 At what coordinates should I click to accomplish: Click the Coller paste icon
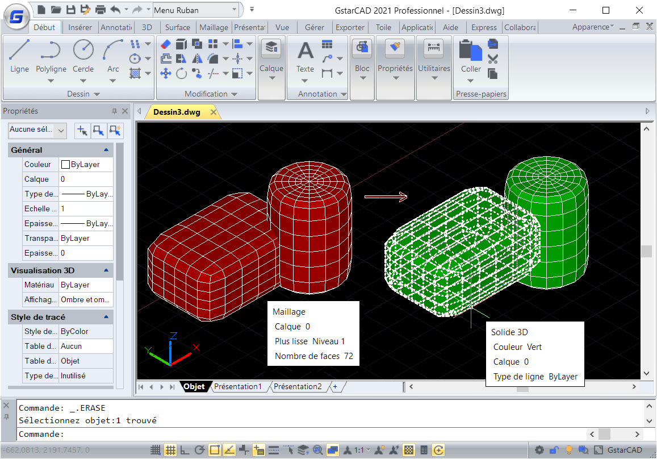pyautogui.click(x=471, y=51)
